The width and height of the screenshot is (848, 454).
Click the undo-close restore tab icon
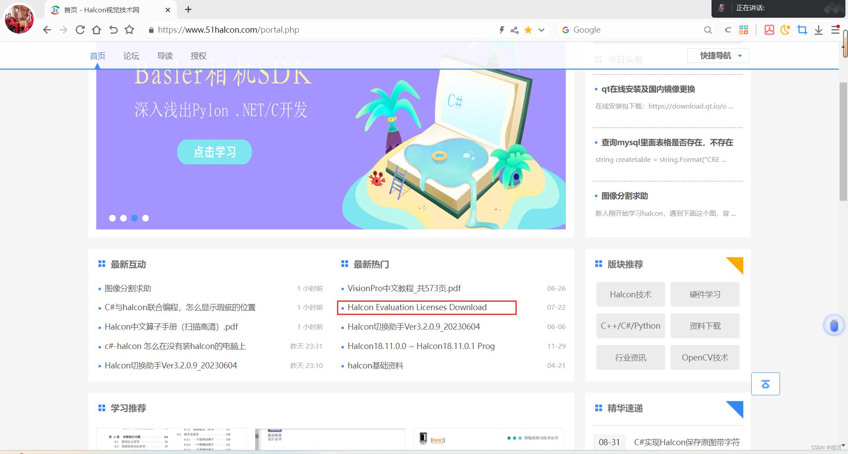pos(113,30)
